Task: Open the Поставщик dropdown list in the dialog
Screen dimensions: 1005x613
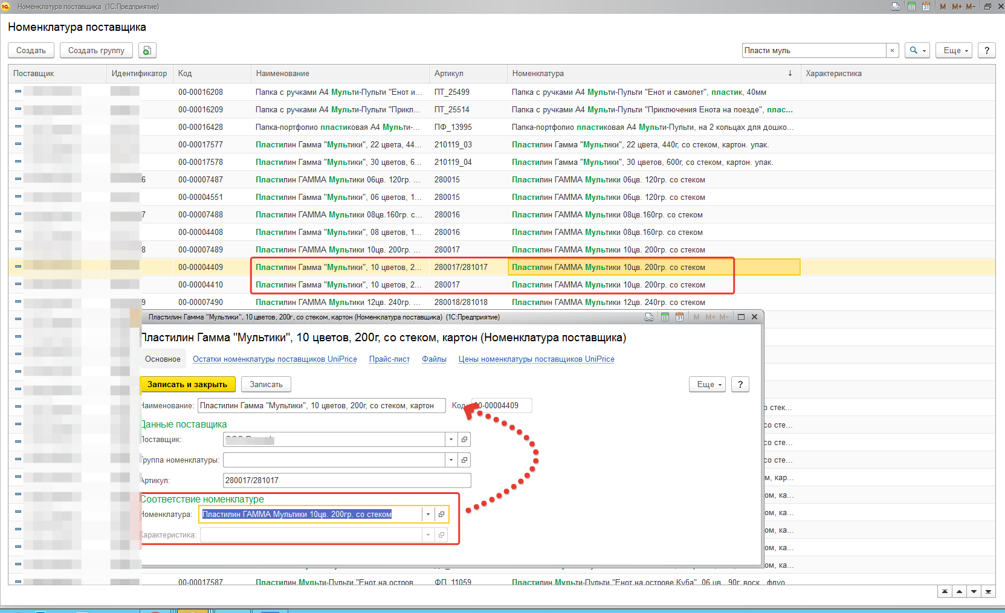Action: (x=451, y=440)
